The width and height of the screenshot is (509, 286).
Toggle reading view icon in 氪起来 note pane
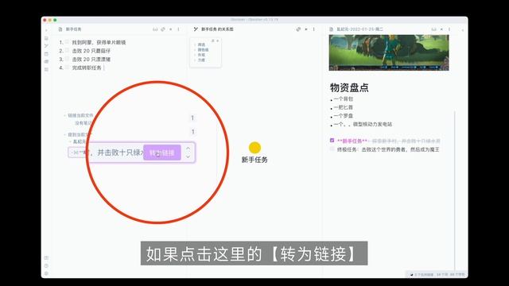433,29
